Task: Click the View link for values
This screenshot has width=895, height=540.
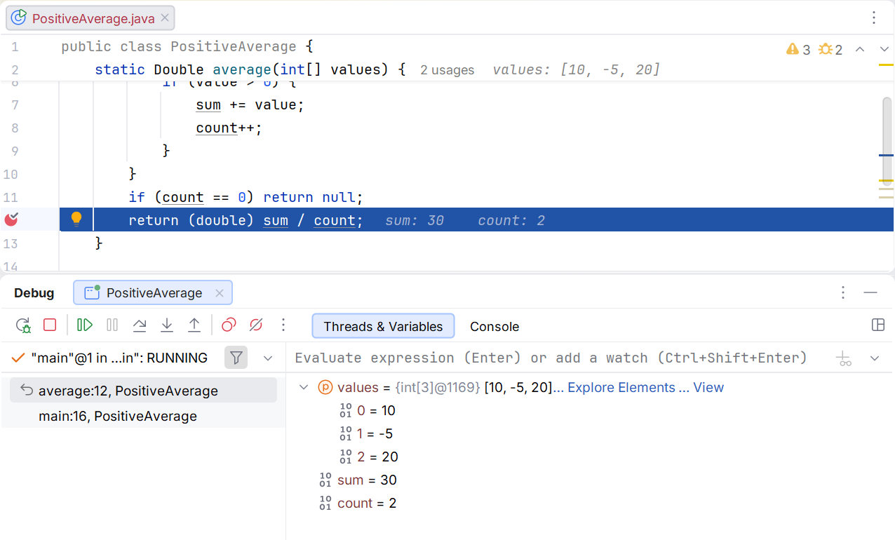Action: (x=708, y=387)
